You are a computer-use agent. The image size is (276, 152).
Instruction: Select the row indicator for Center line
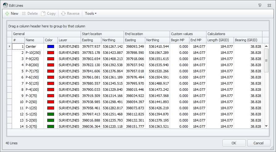(9, 46)
